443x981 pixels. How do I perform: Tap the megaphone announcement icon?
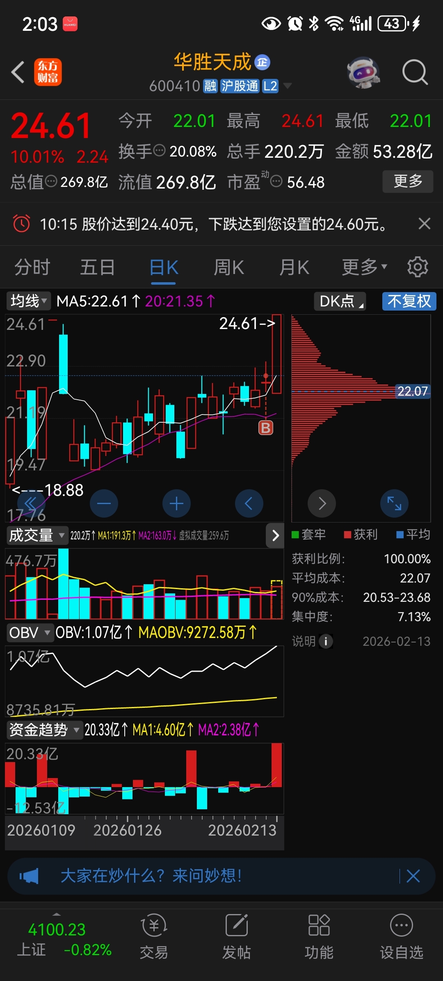click(29, 876)
